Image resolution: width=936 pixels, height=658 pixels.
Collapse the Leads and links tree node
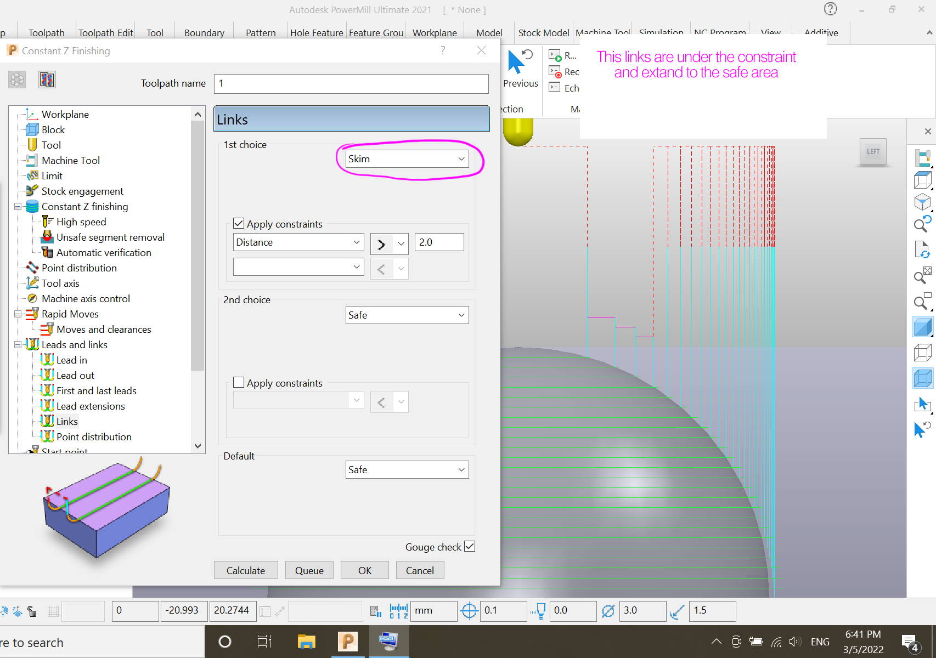[18, 344]
